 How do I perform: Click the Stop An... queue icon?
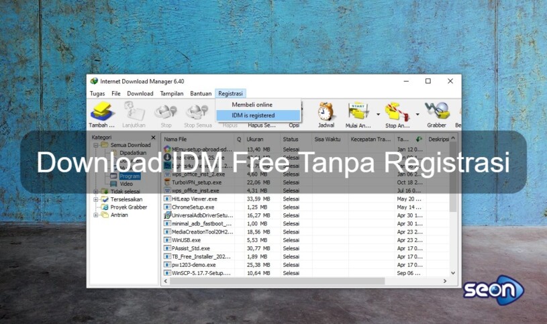coord(397,111)
